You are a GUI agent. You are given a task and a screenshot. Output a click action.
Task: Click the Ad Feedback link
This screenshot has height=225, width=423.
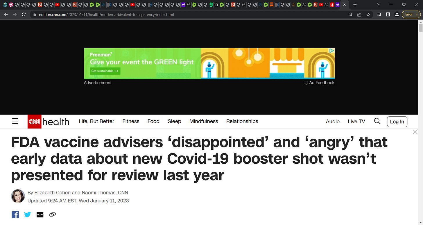(x=319, y=83)
